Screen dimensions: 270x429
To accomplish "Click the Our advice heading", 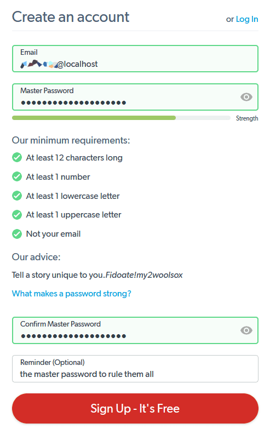I will pyautogui.click(x=36, y=257).
